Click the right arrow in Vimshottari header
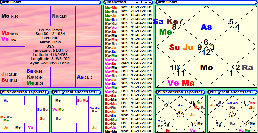This screenshot has width=258, height=133. 142,2
